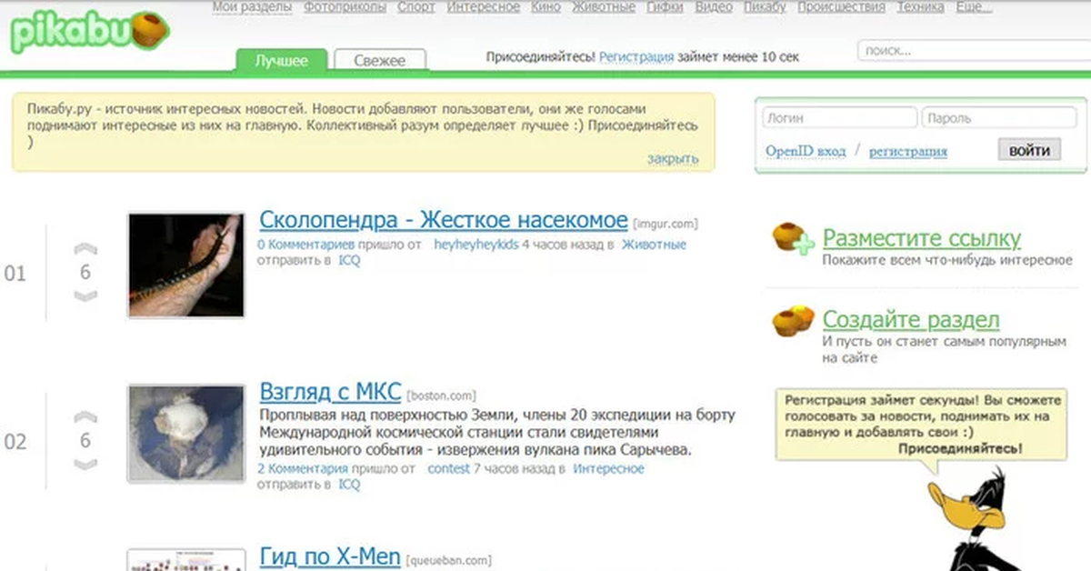Click the cupcakes icon beside Создайте раздел
The image size is (1091, 571).
tap(794, 321)
